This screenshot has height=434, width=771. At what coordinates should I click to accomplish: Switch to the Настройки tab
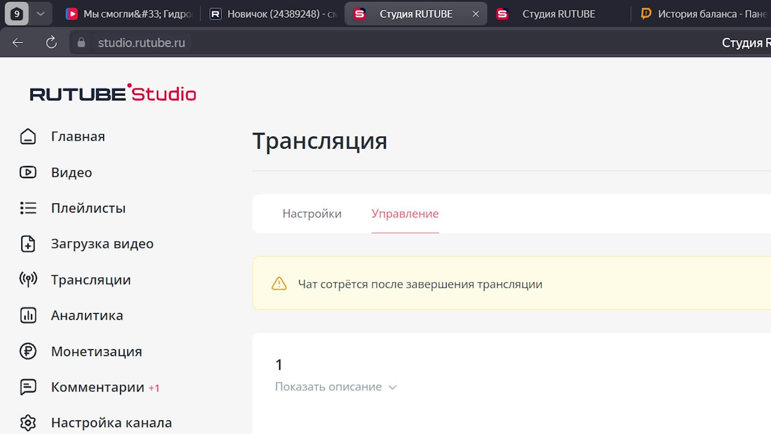[x=312, y=213]
